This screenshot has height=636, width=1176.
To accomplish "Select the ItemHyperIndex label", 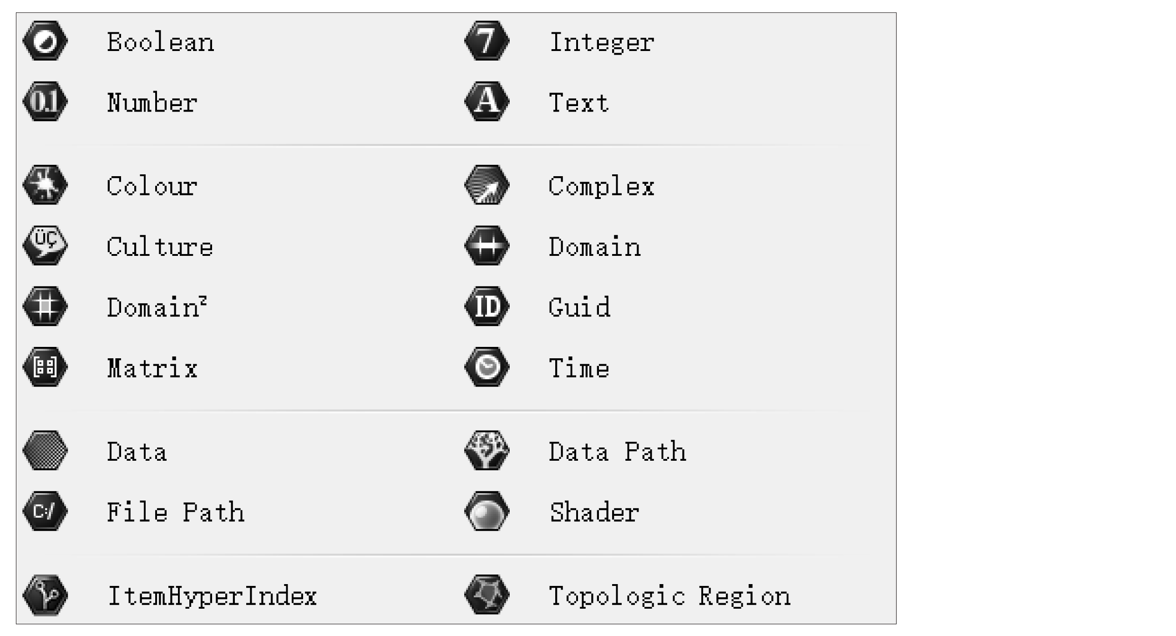I will click(x=212, y=596).
